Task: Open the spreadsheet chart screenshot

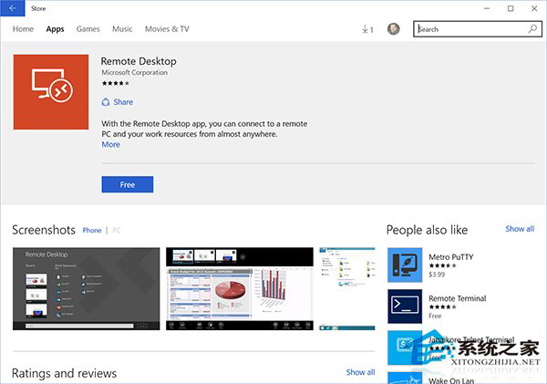Action: (240, 289)
